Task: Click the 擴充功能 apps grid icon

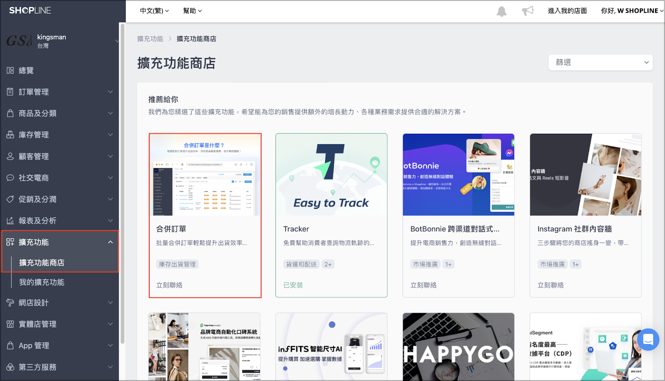Action: pyautogui.click(x=10, y=242)
